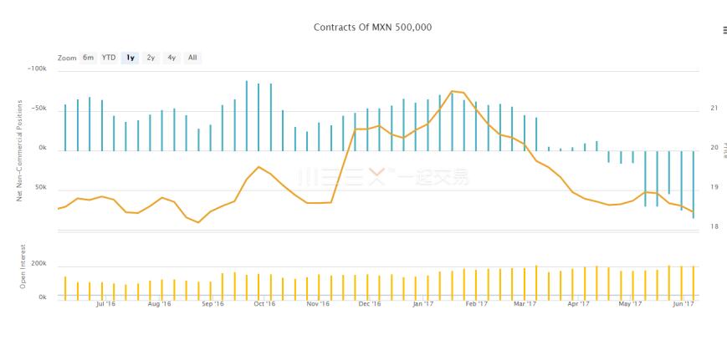
Task: Click the Jun '17 x-axis label
Action: pyautogui.click(x=684, y=305)
